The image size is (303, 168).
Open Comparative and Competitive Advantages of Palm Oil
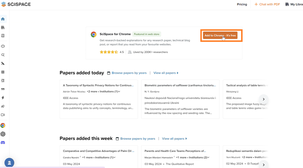[x=99, y=151]
